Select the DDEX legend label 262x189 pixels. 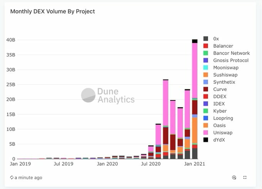pyautogui.click(x=220, y=97)
